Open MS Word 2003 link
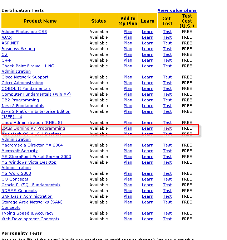227x240 pixels. [16, 173]
